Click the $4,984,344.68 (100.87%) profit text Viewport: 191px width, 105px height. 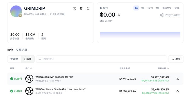[x=155, y=81]
